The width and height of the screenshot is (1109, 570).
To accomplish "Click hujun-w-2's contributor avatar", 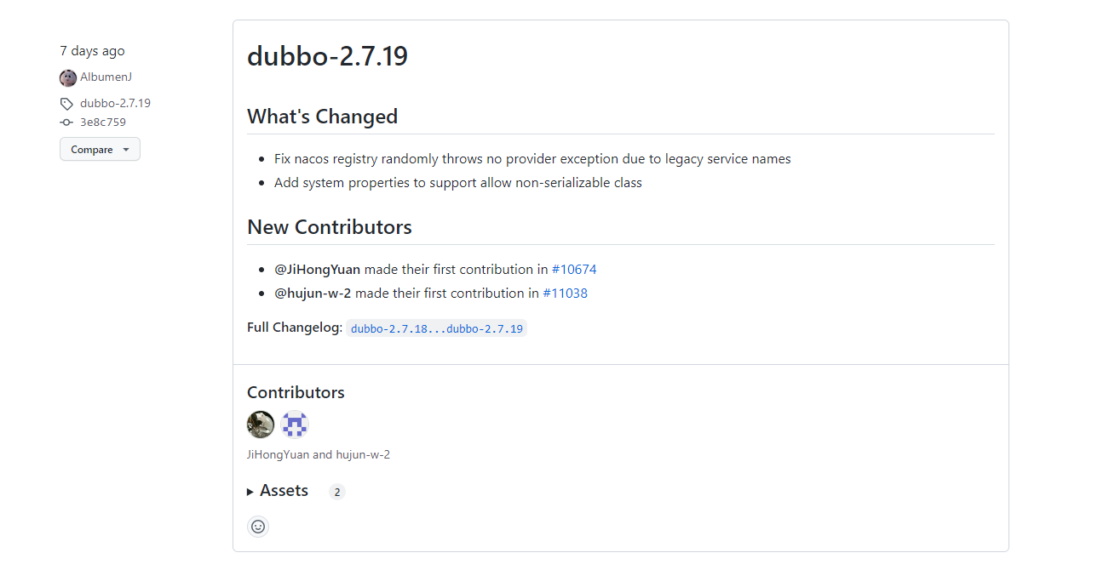I will [x=295, y=424].
